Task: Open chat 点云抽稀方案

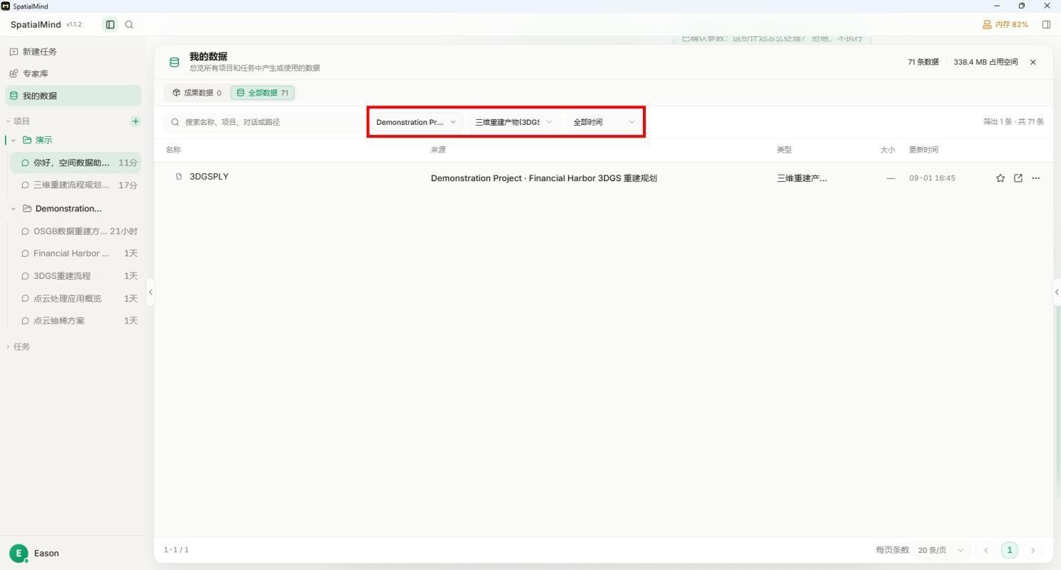Action: [x=76, y=320]
